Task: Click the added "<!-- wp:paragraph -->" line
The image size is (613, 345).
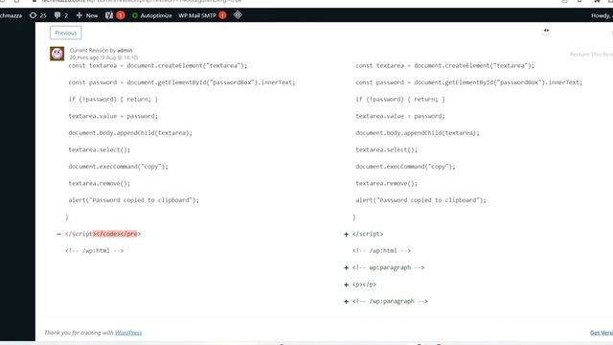Action: [x=388, y=267]
